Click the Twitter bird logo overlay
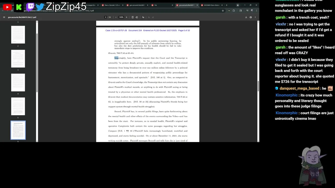The height and width of the screenshot is (188, 335). coord(40,7)
